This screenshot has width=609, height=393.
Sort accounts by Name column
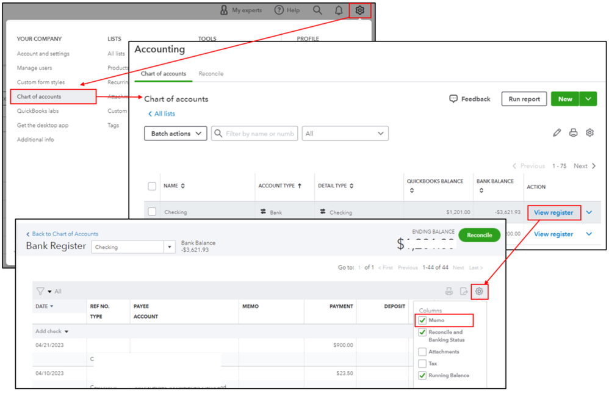[183, 186]
